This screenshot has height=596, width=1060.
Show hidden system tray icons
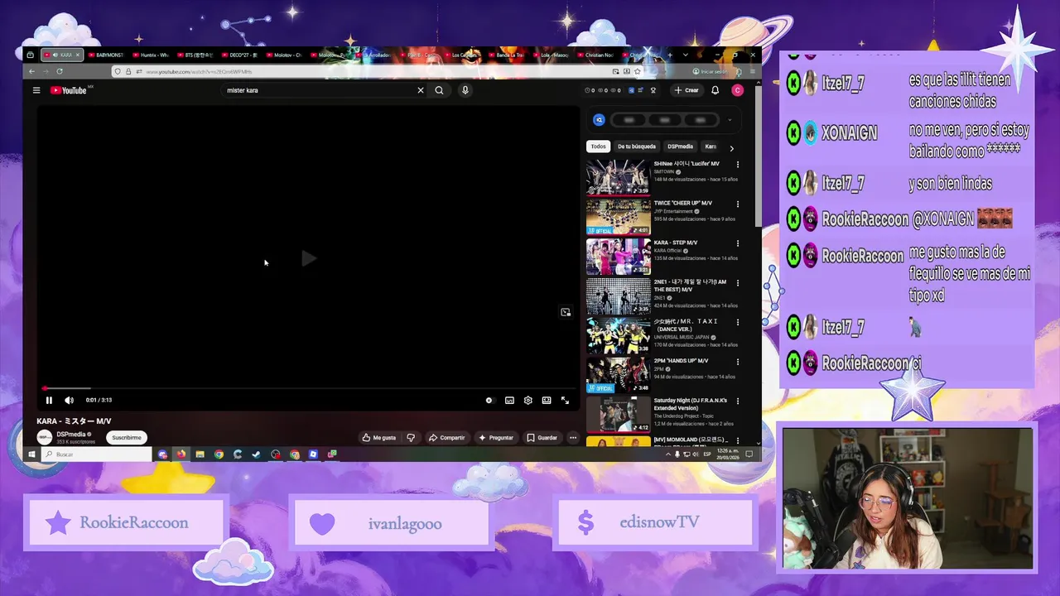click(x=668, y=454)
